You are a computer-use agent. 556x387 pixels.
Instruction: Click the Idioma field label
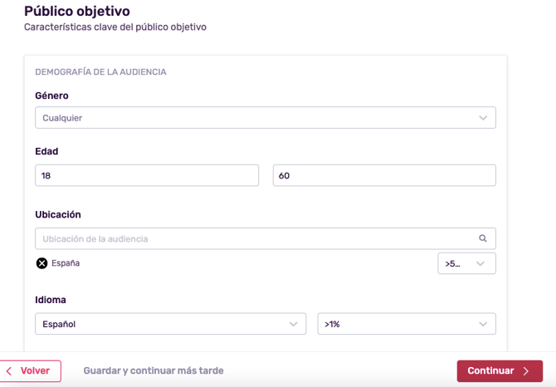(51, 300)
